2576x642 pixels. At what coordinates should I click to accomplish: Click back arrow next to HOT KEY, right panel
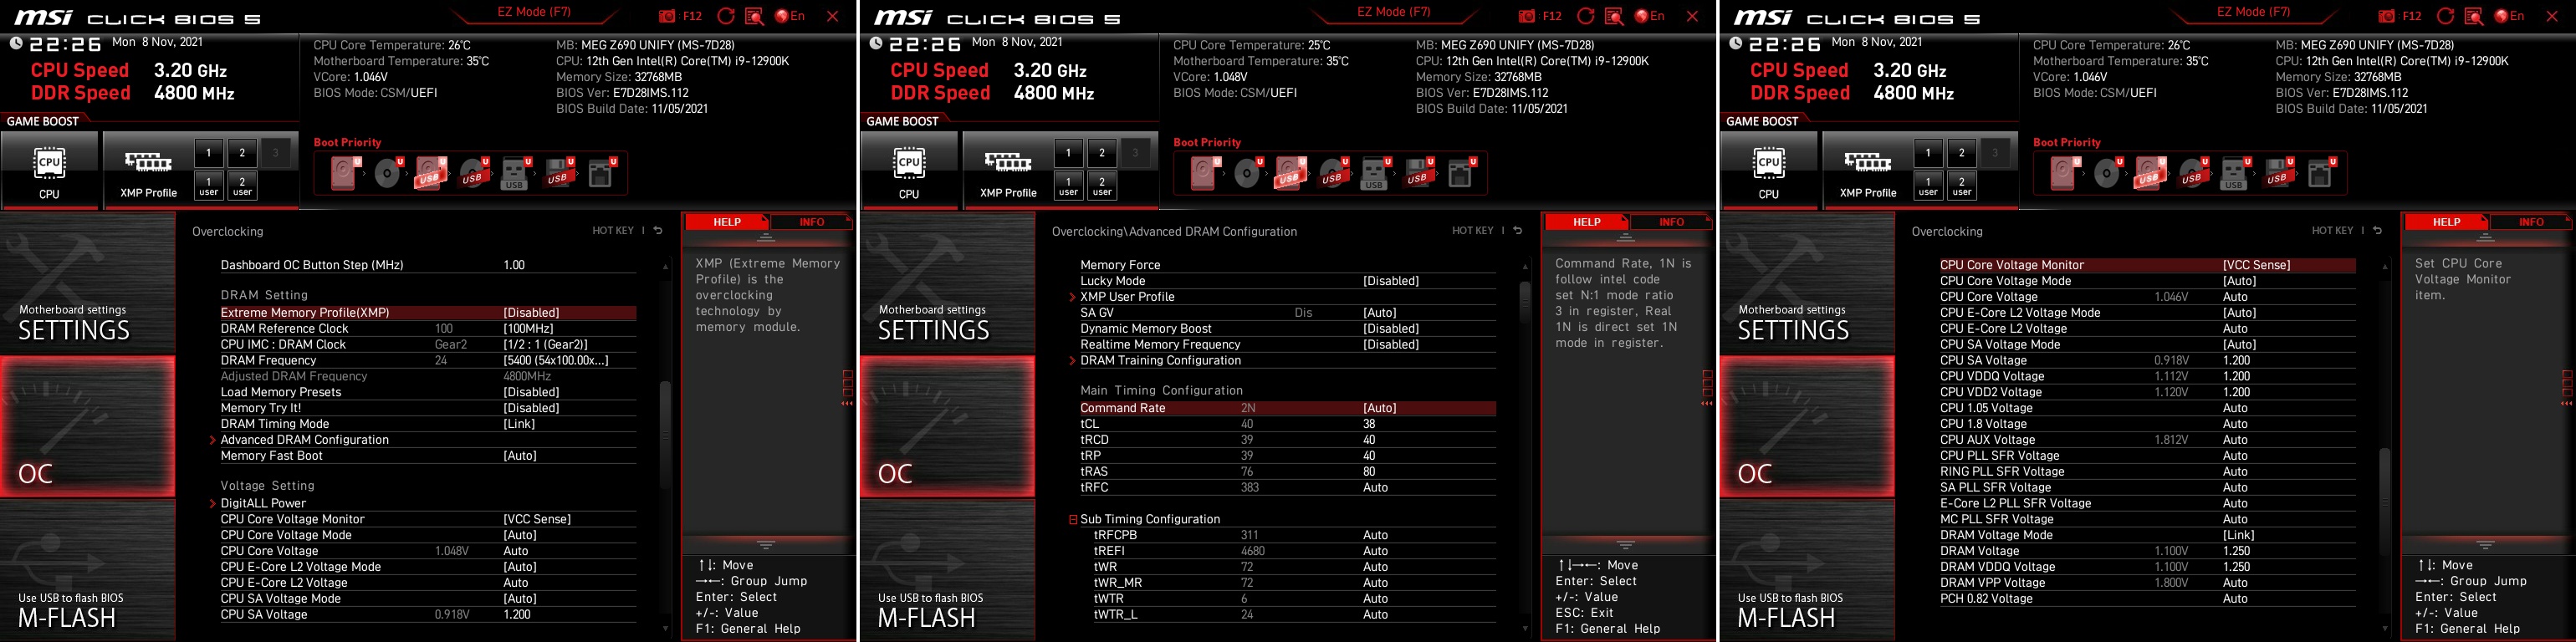2378,231
